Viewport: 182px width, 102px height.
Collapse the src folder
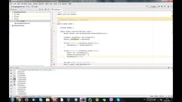(13, 19)
